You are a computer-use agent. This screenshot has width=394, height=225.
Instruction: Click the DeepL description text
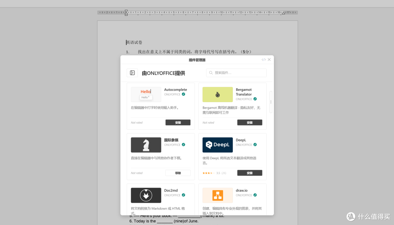(x=229, y=160)
